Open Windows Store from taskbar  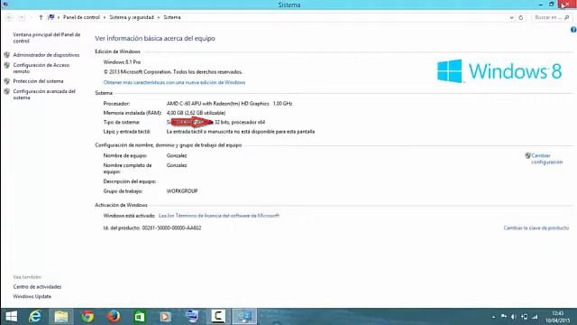point(140,317)
